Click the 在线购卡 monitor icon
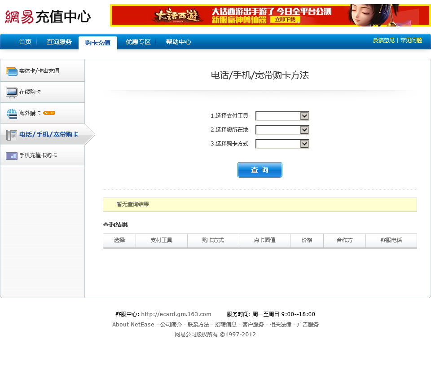 tap(12, 93)
